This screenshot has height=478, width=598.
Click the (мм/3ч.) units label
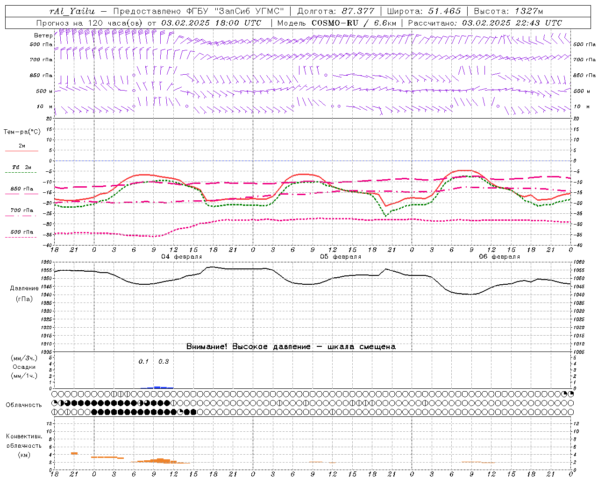pos(24,358)
